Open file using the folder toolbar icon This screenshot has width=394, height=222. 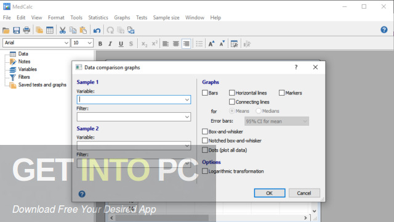tap(6, 30)
